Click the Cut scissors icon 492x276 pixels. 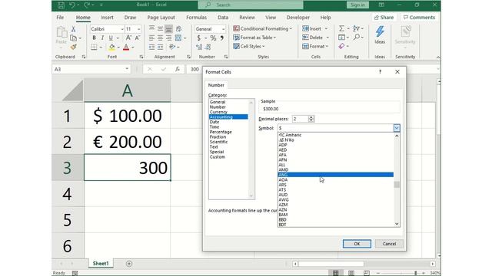(73, 29)
